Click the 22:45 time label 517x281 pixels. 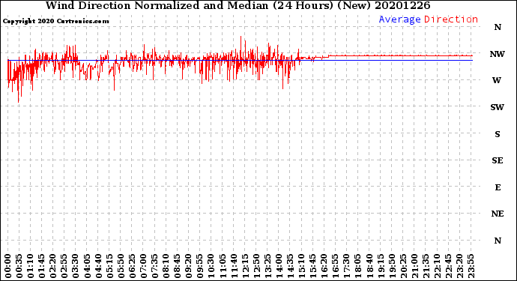[x=447, y=266]
